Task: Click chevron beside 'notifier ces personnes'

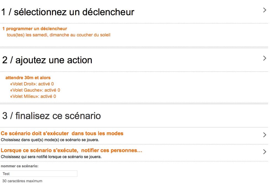Action: (x=264, y=152)
